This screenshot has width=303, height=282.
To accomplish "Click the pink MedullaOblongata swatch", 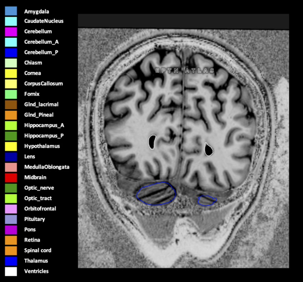I will (11, 167).
